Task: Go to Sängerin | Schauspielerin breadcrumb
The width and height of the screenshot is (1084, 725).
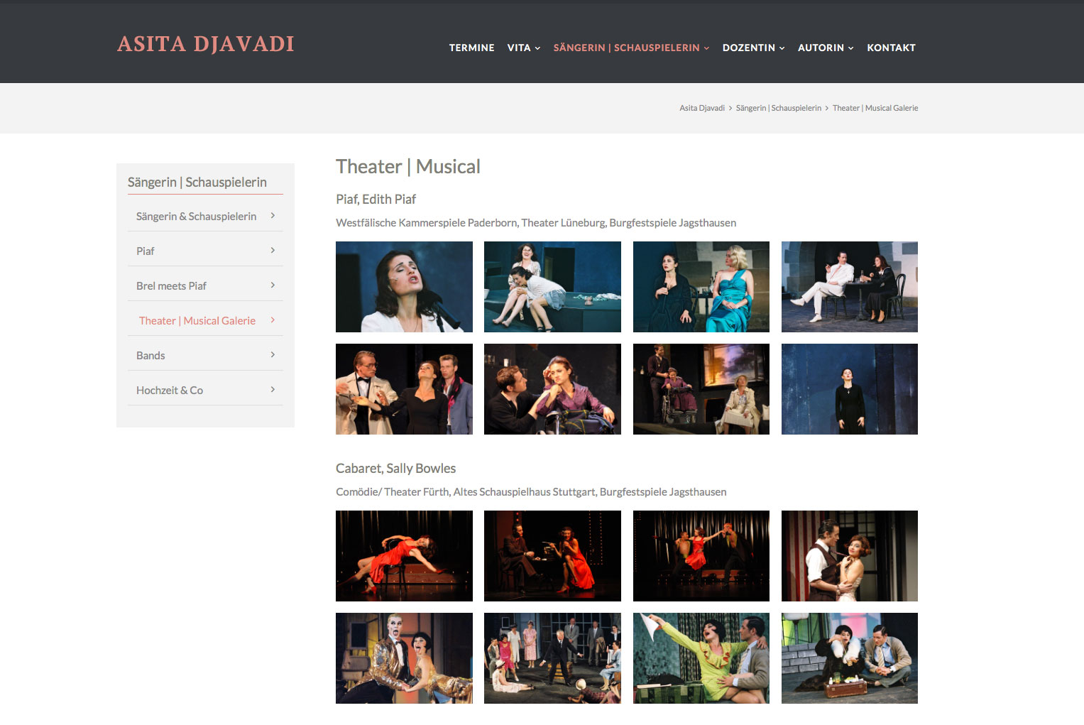Action: [778, 108]
